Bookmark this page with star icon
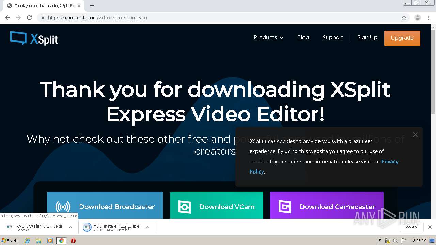 point(404,18)
